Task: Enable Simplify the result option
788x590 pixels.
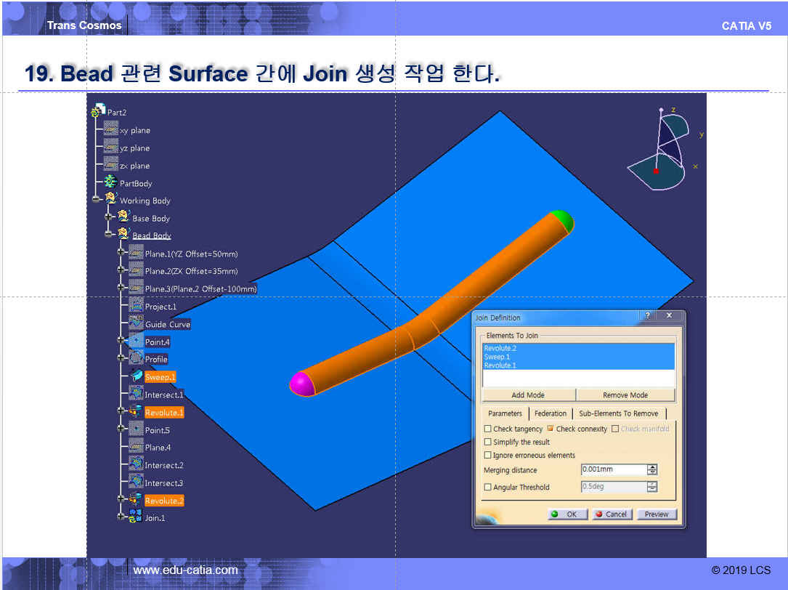Action: click(x=488, y=442)
